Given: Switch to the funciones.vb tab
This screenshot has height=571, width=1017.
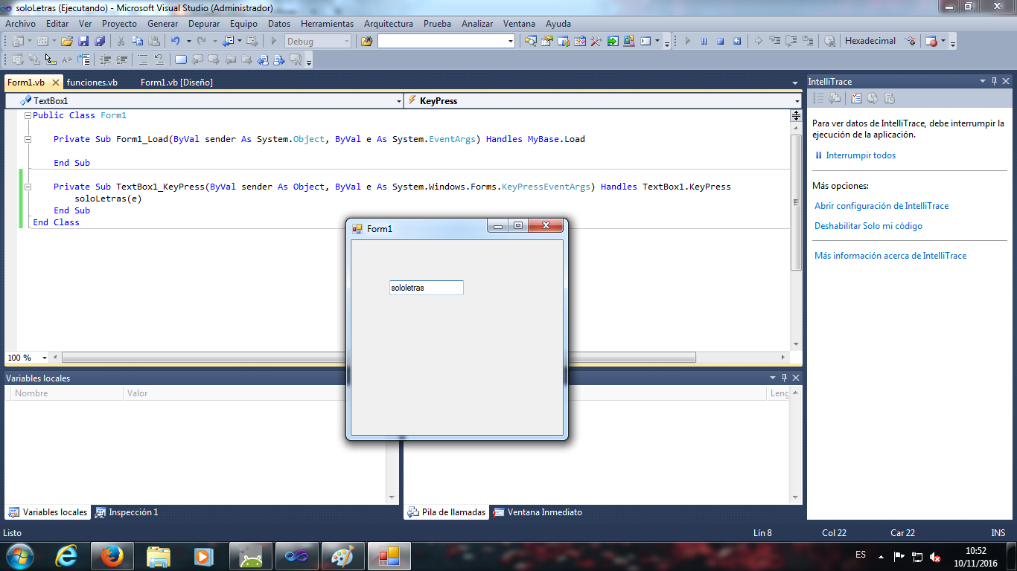Looking at the screenshot, I should pos(93,81).
